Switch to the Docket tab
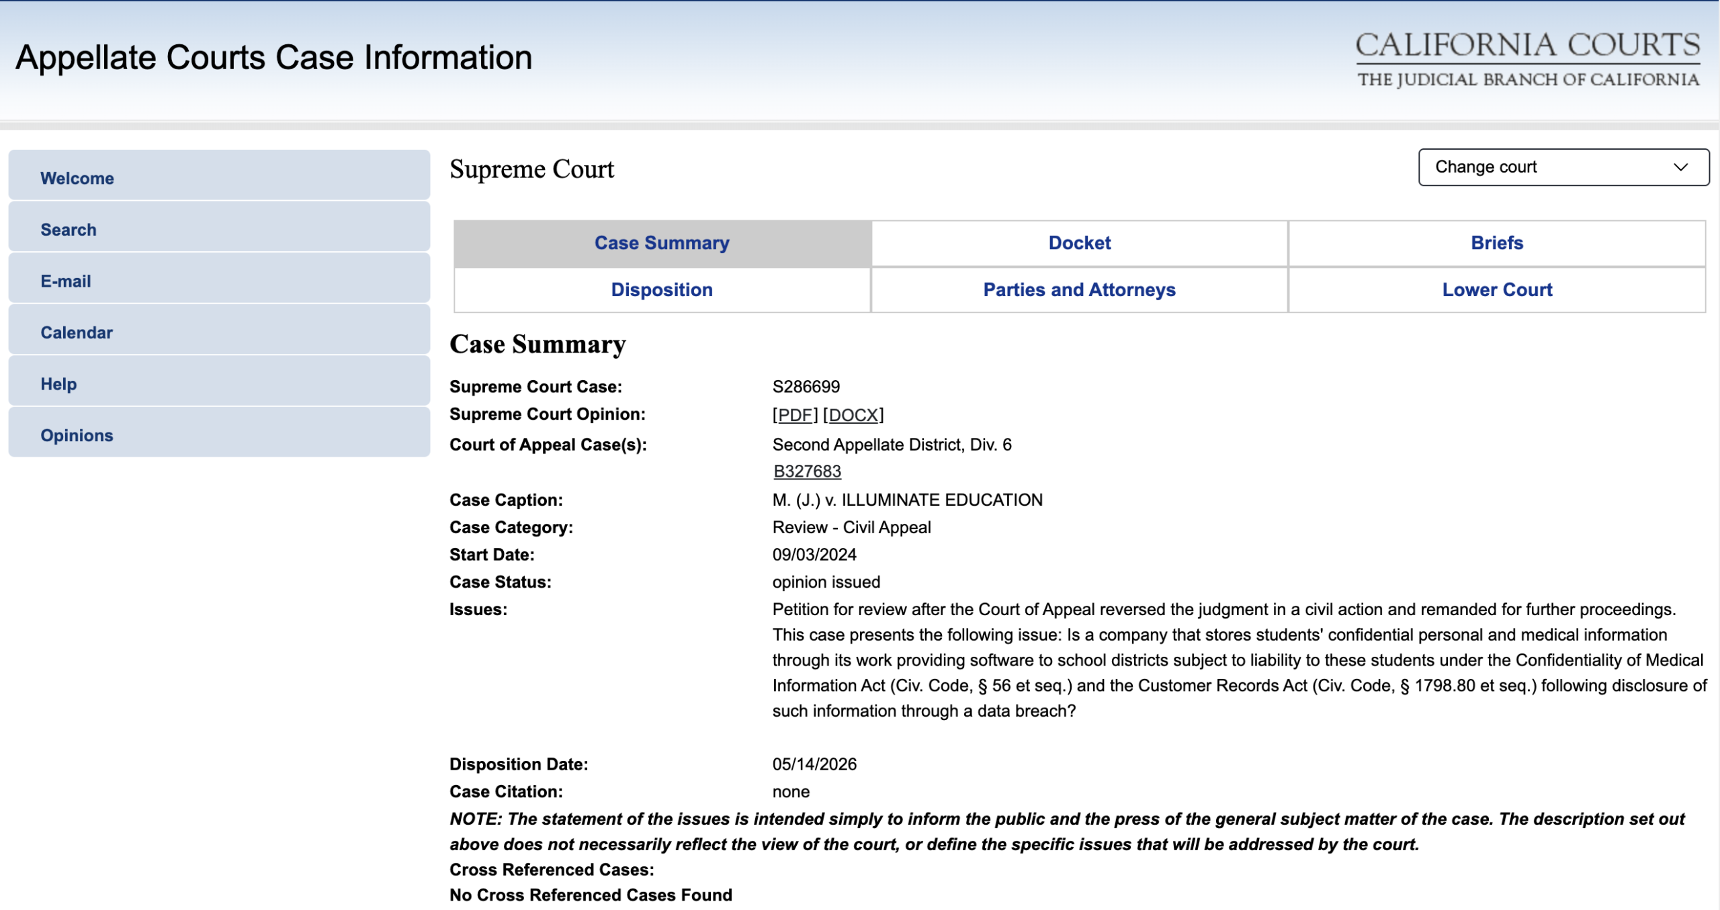Viewport: 1720px width, 910px height. (x=1080, y=243)
